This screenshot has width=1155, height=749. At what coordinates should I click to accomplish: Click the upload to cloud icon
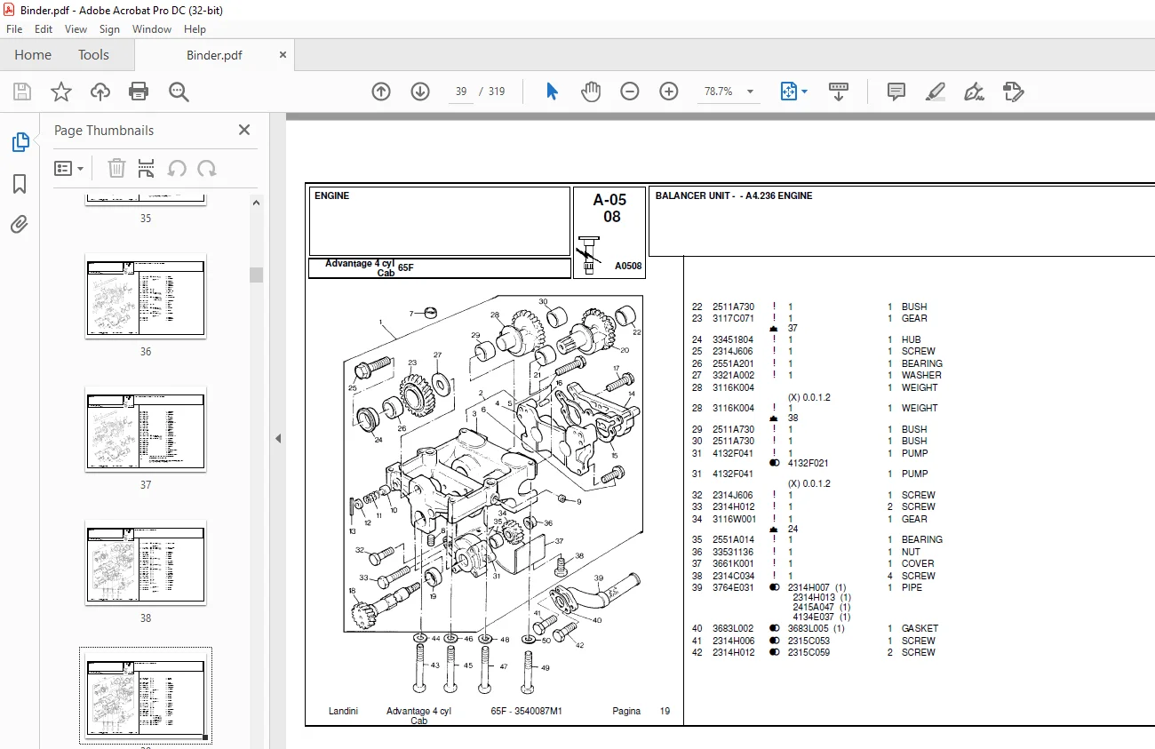point(100,92)
